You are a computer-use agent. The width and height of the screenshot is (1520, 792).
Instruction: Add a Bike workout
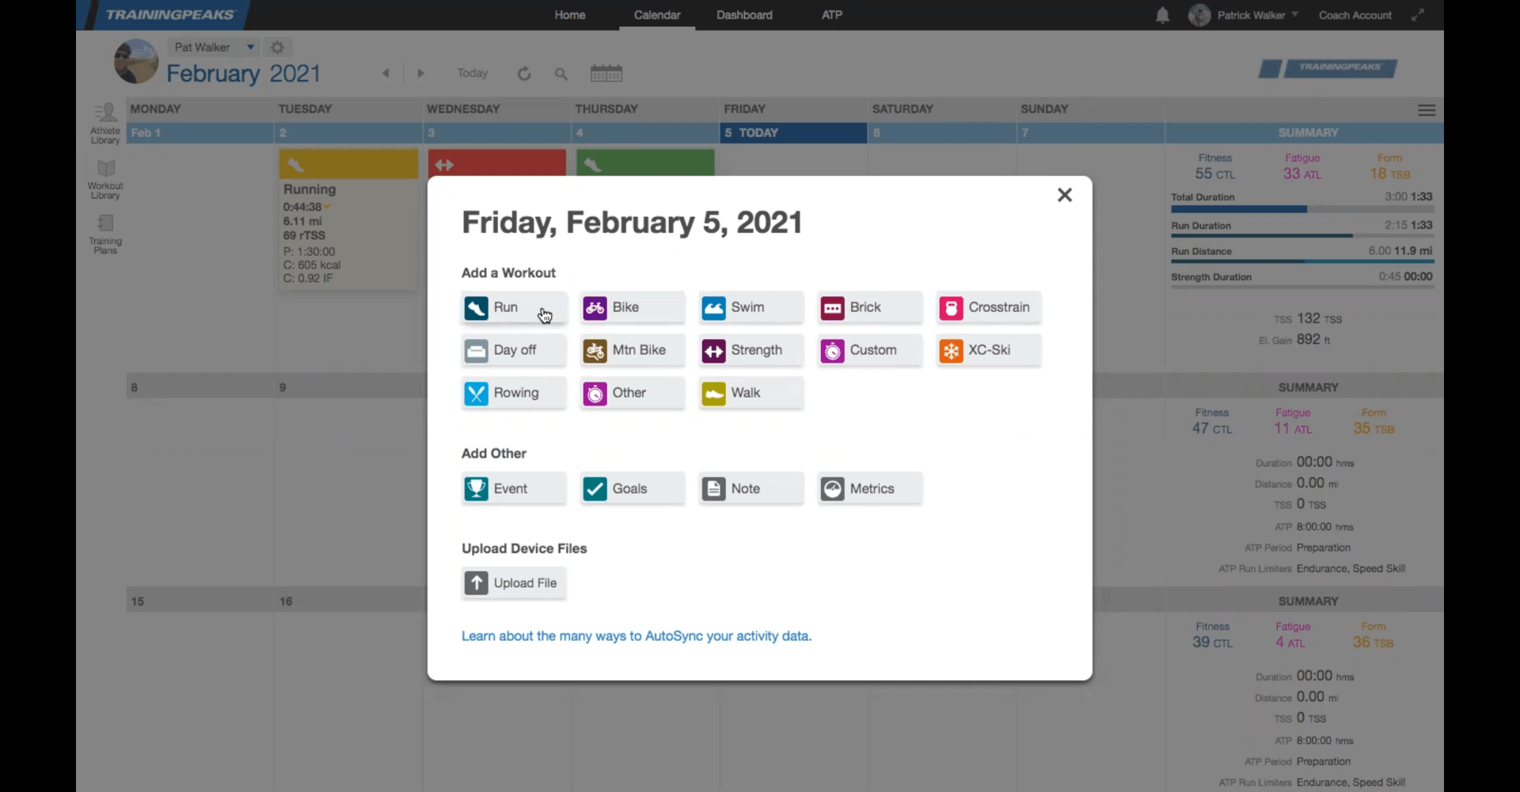pos(633,307)
